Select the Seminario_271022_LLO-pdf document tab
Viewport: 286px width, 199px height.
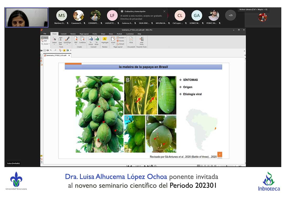point(56,56)
